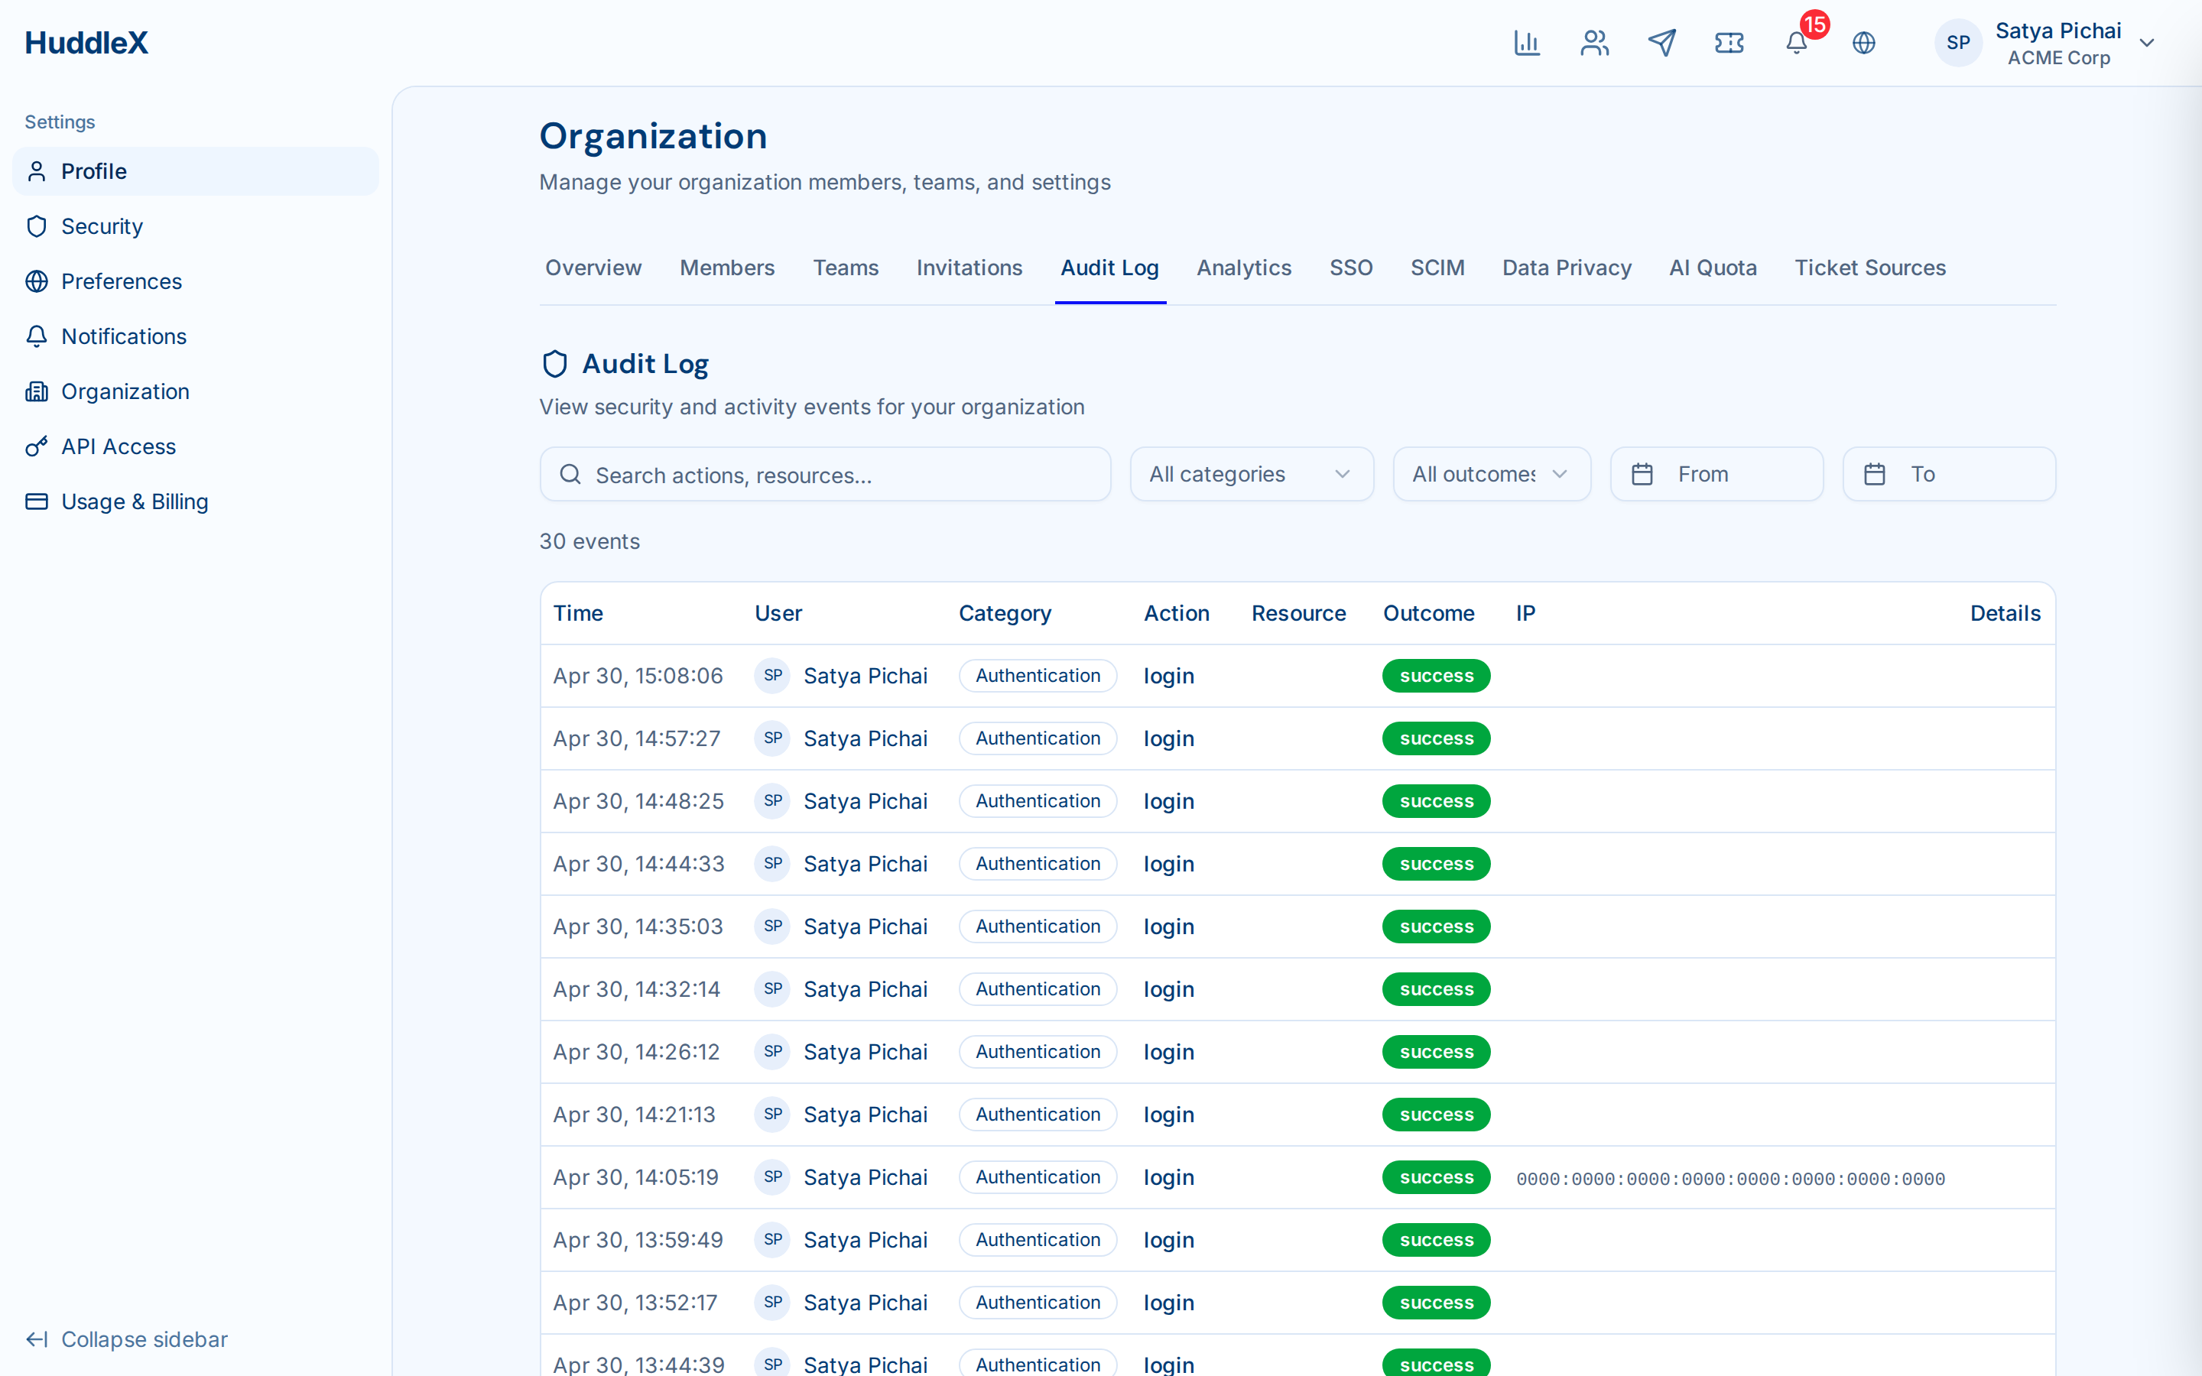Click the 30 events count text
Image resolution: width=2202 pixels, height=1376 pixels.
point(589,541)
